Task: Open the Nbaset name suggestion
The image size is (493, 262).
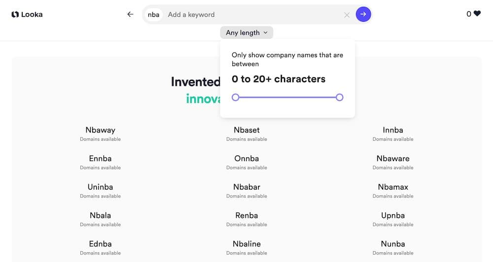Action: coord(246,130)
